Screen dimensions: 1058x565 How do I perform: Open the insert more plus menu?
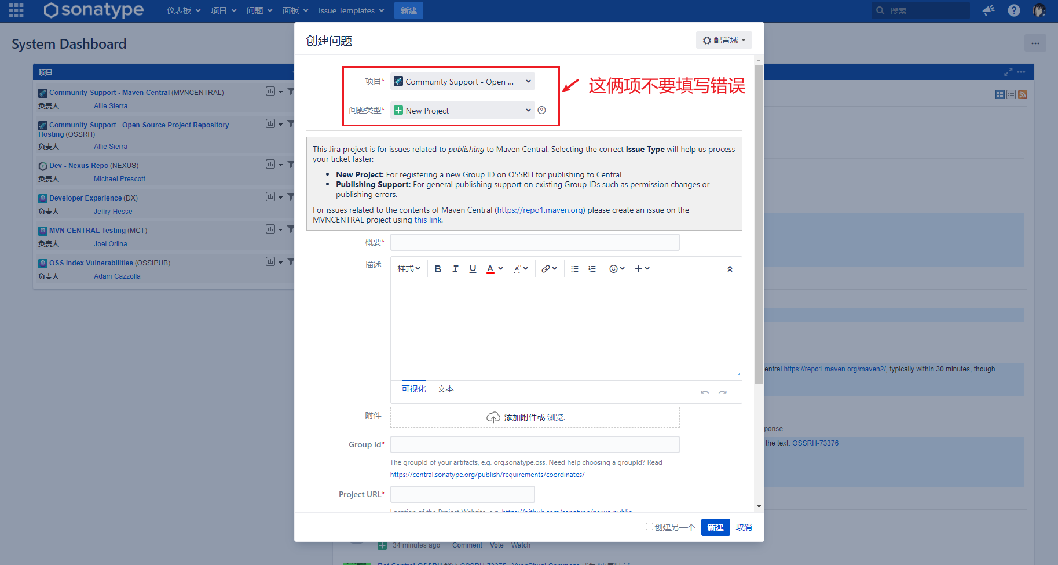tap(642, 269)
